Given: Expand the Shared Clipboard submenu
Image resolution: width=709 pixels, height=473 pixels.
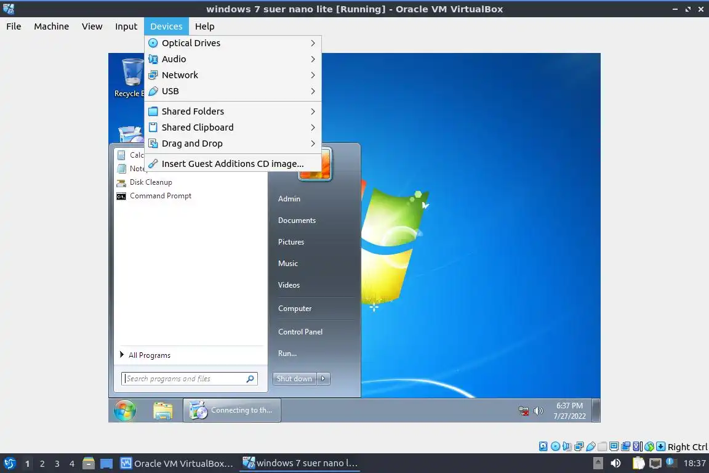Looking at the screenshot, I should pyautogui.click(x=233, y=127).
